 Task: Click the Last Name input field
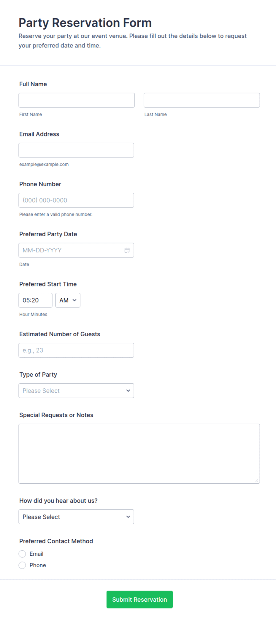point(202,100)
